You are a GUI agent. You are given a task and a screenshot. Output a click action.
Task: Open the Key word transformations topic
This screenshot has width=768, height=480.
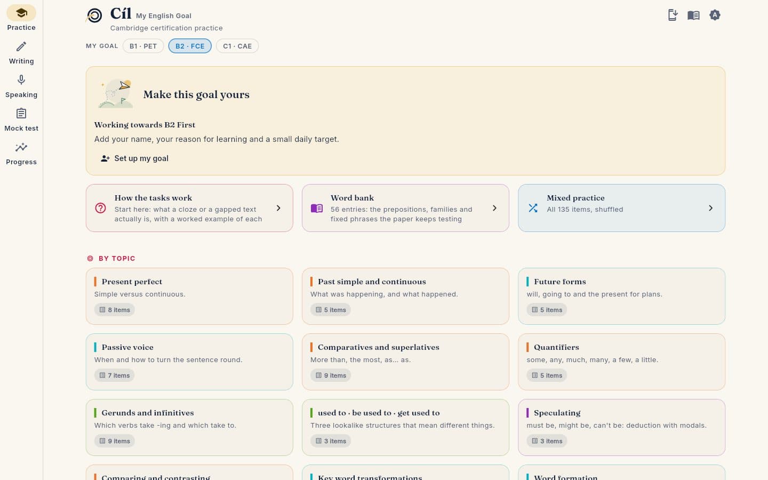pyautogui.click(x=405, y=473)
